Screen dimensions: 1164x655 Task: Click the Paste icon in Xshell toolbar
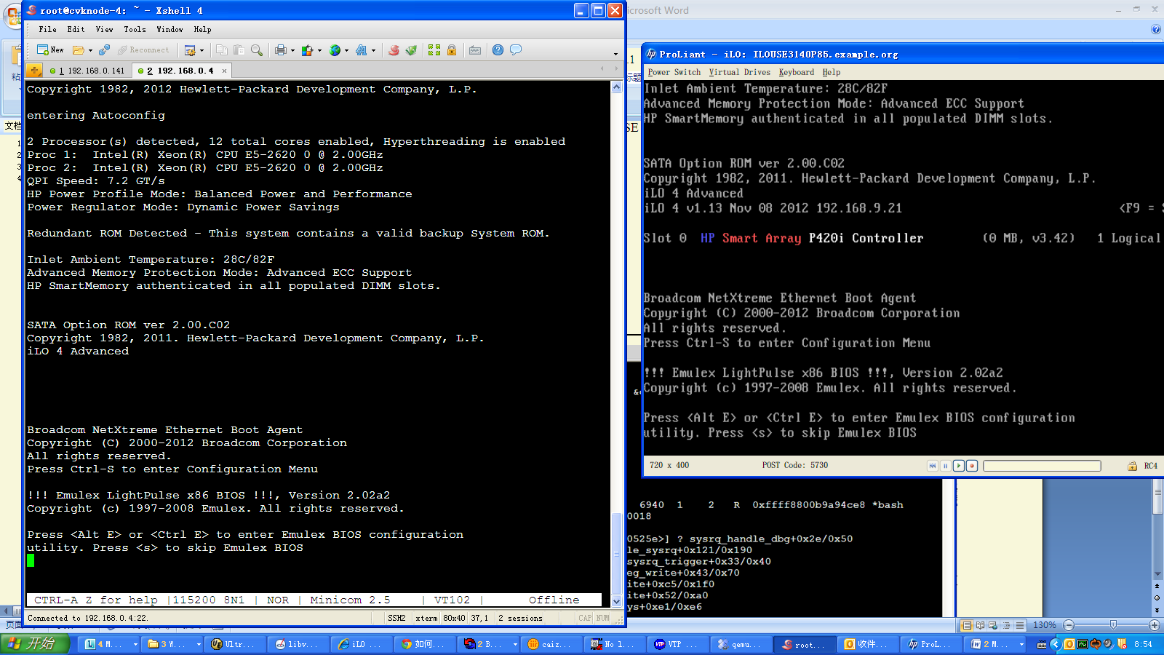[x=239, y=50]
